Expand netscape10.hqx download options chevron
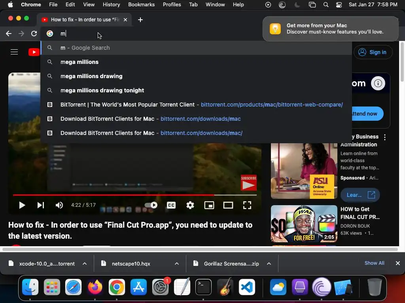Viewport: 405px width, 303px height. coord(177,264)
